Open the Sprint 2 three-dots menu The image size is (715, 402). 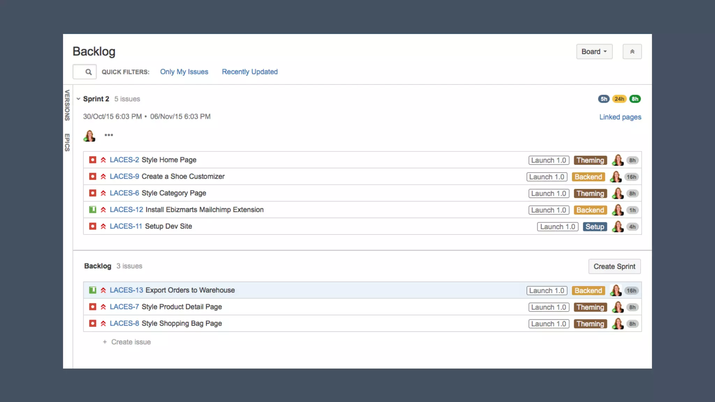(x=109, y=135)
